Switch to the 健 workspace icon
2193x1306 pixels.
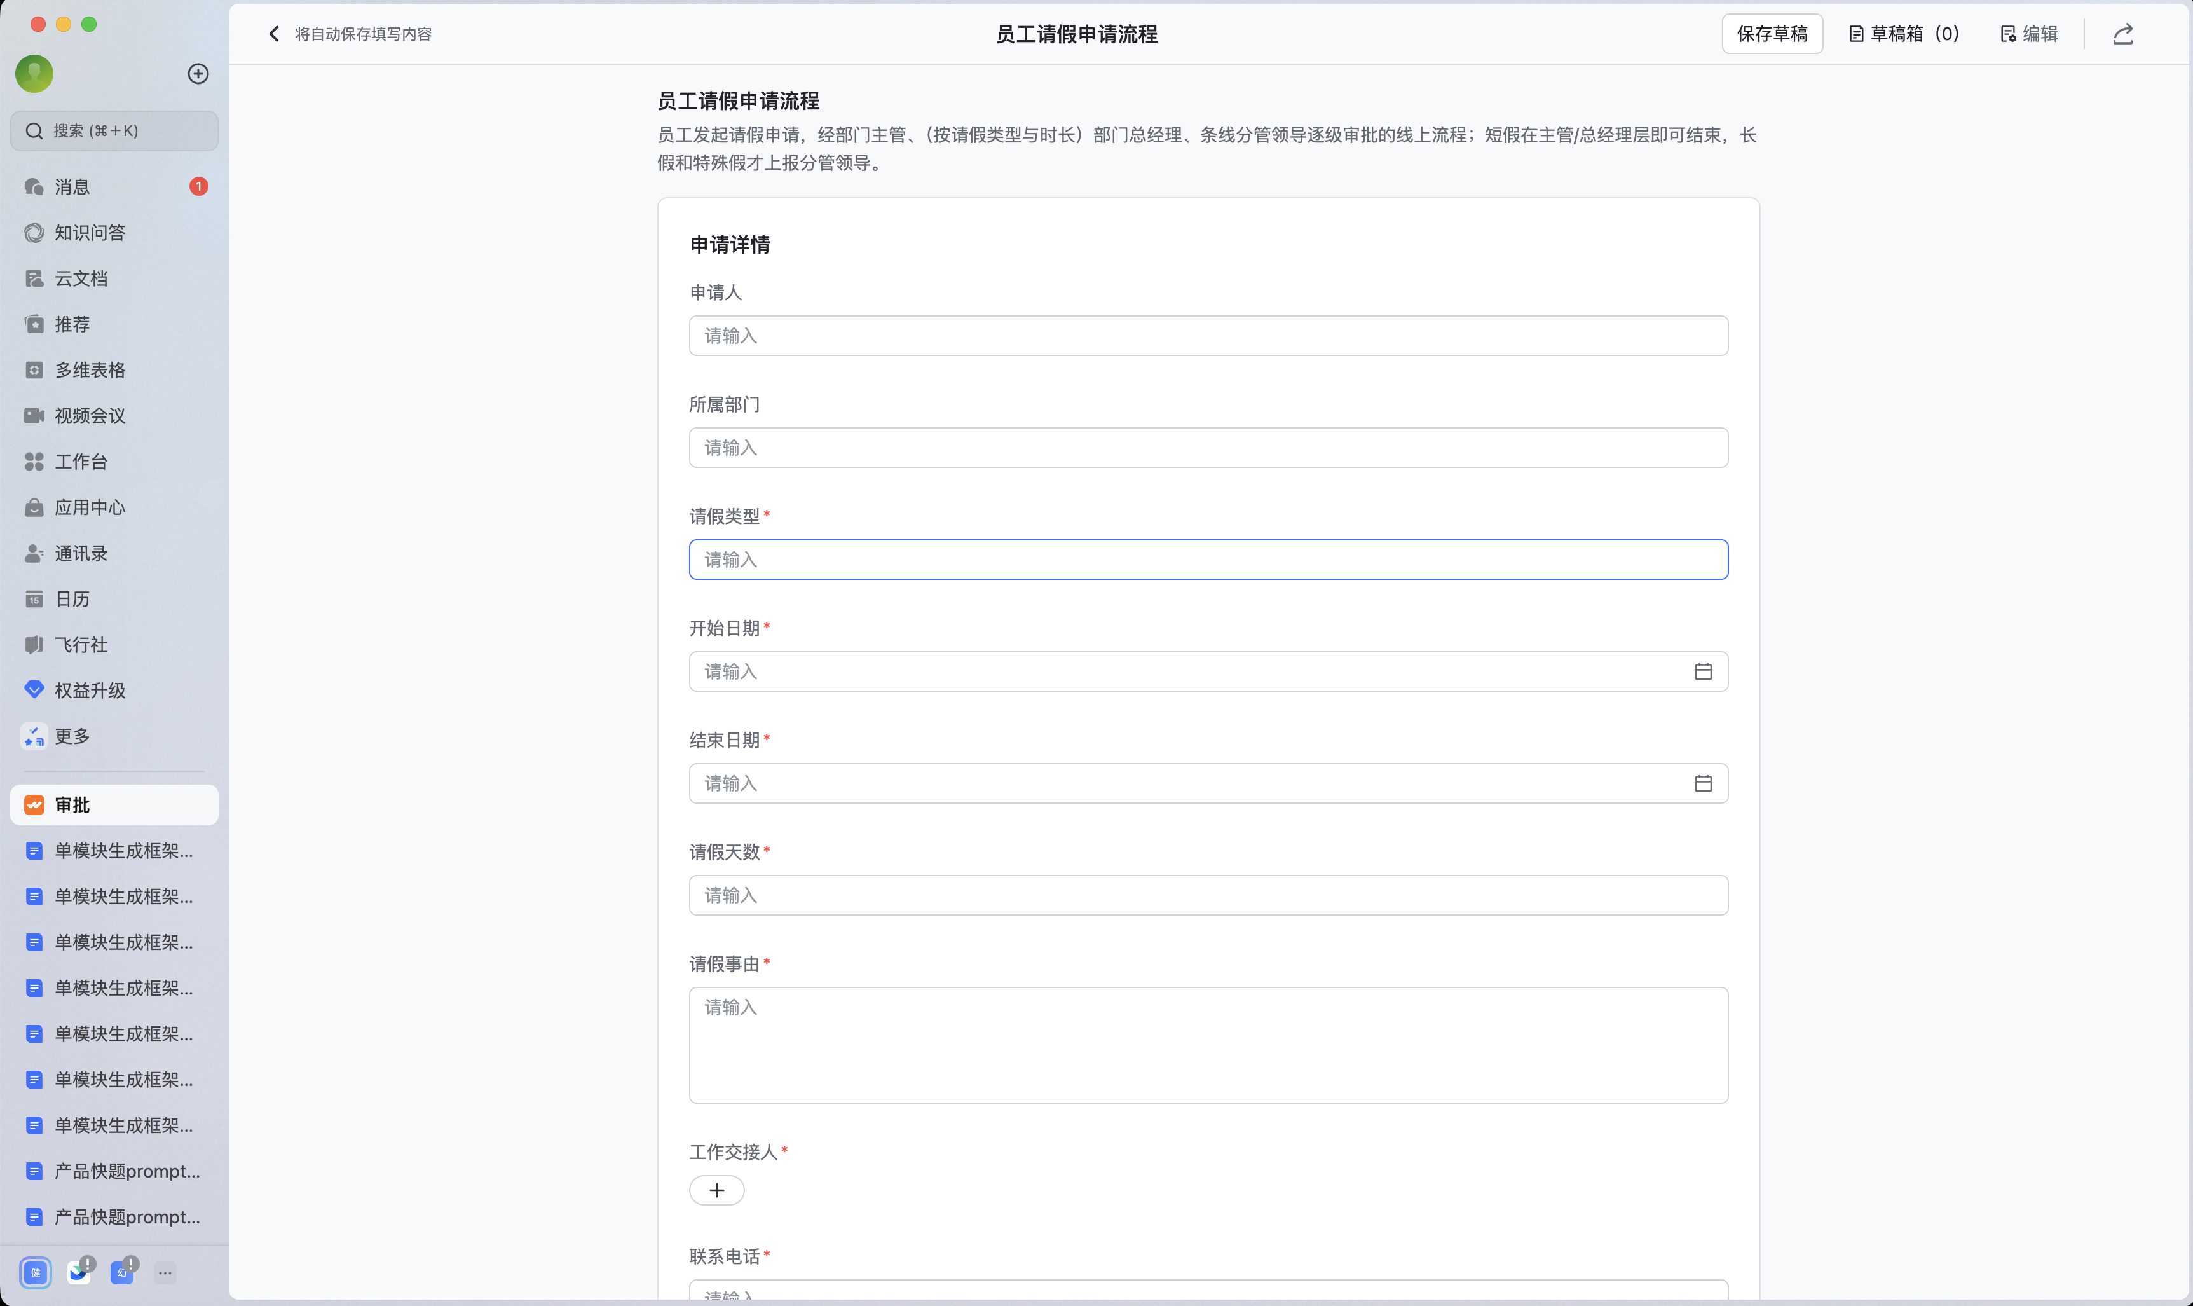click(x=35, y=1272)
